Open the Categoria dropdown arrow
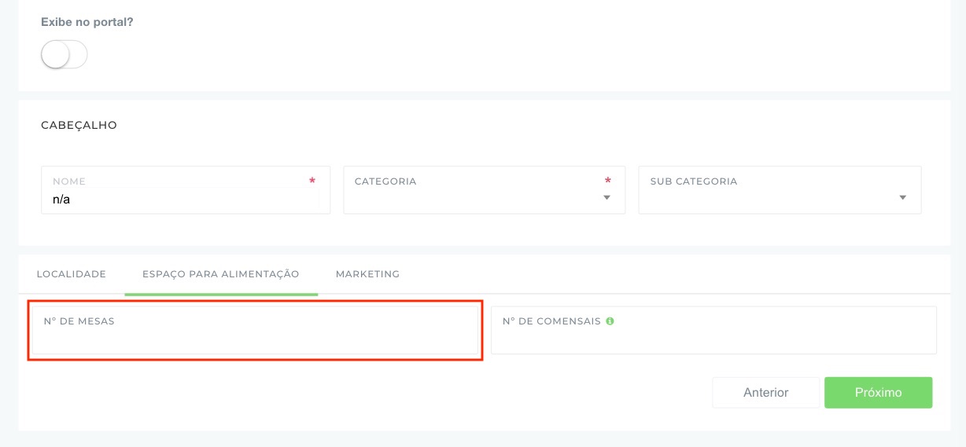966x447 pixels. [x=607, y=198]
